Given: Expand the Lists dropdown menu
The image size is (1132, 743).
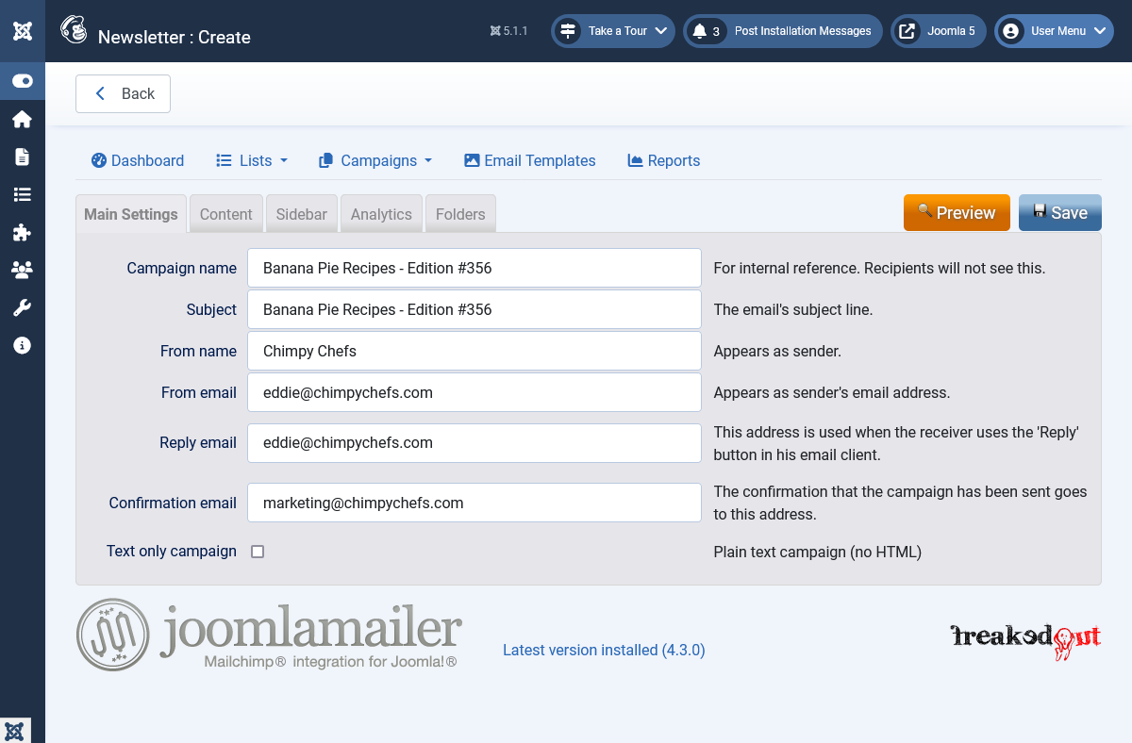Looking at the screenshot, I should click(252, 160).
